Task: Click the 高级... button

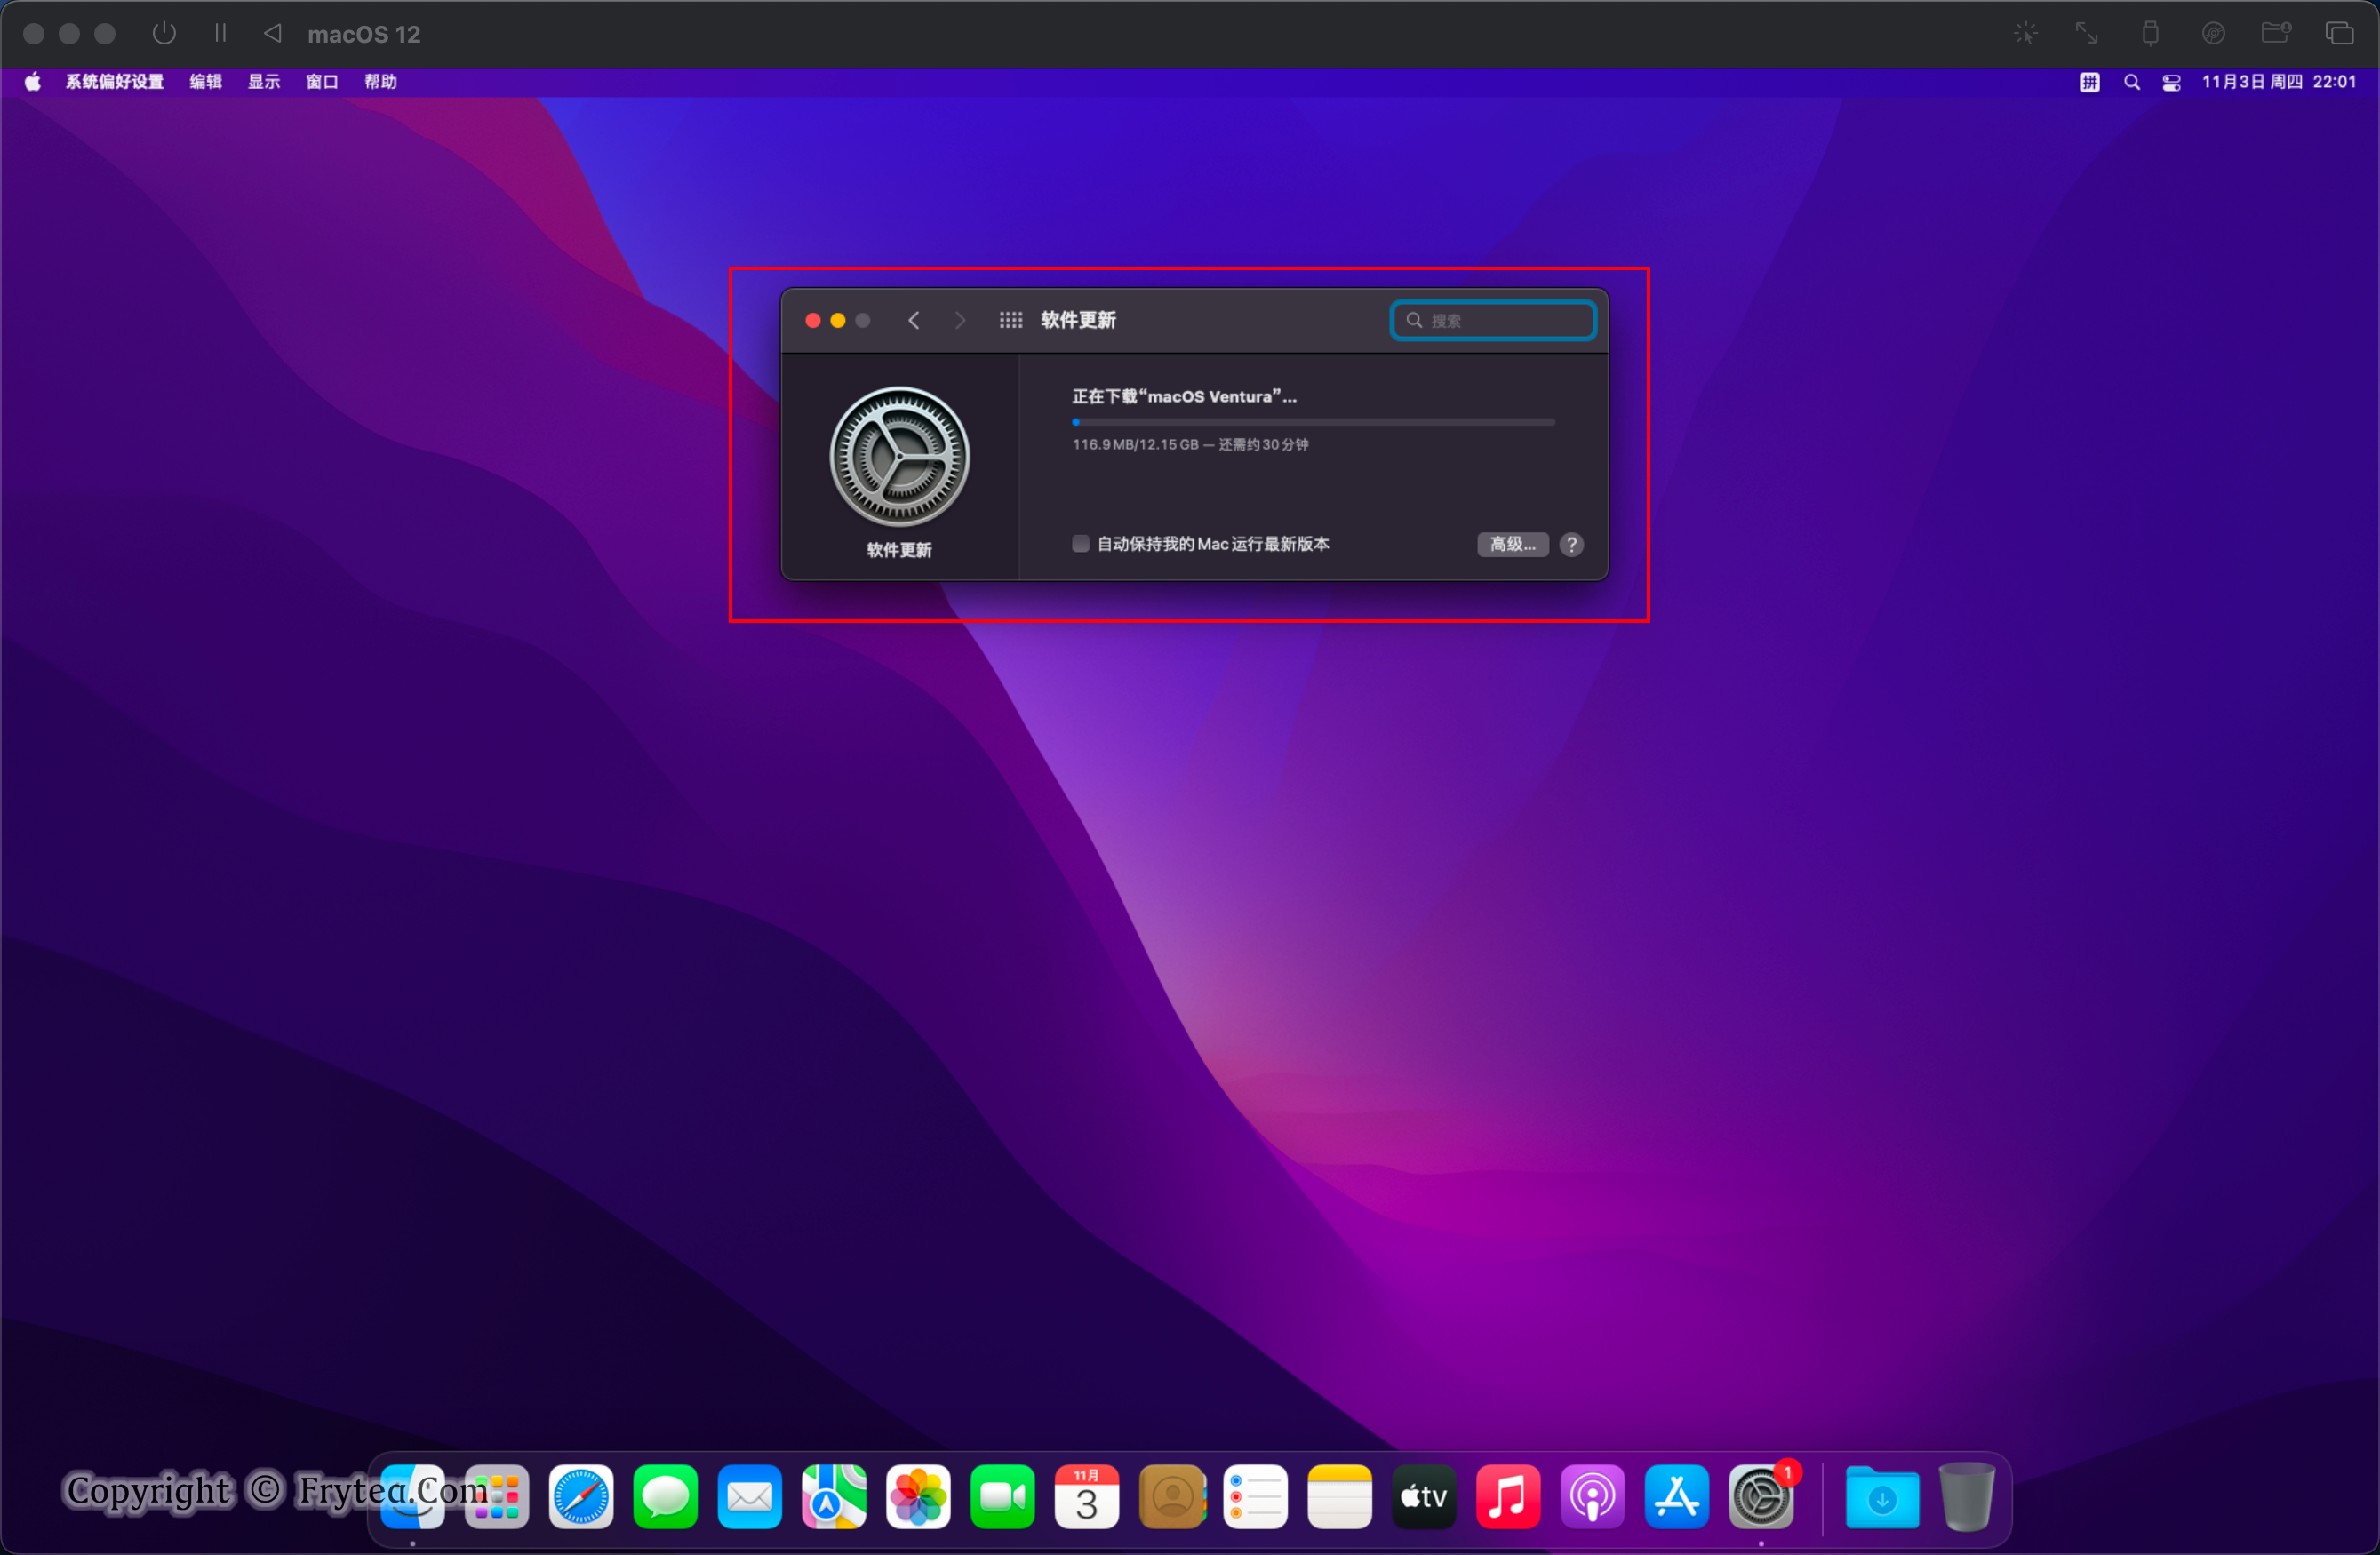Action: 1512,544
